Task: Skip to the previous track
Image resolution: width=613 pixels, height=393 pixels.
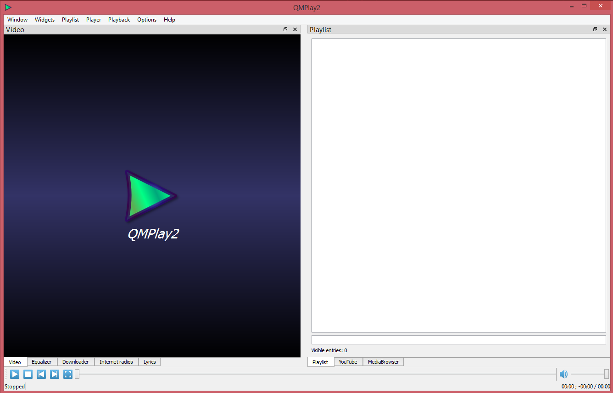Action: (x=41, y=374)
